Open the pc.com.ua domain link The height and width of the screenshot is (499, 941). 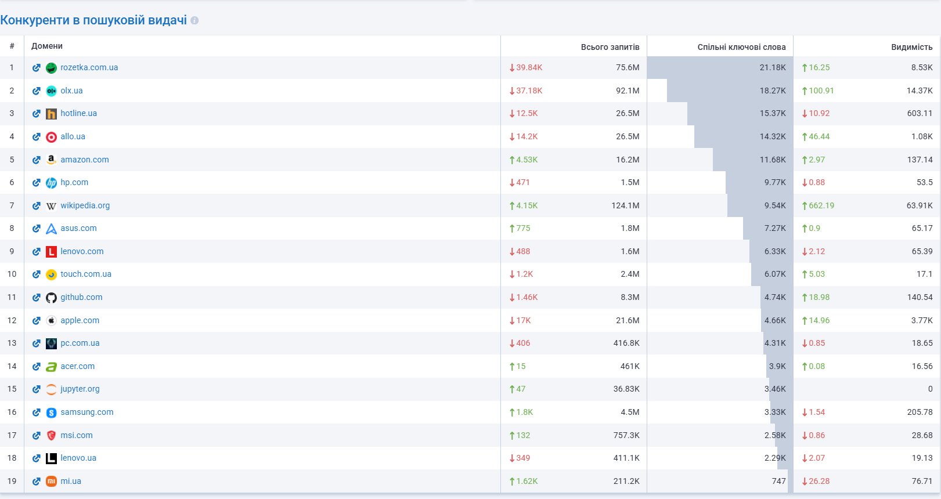pos(80,343)
